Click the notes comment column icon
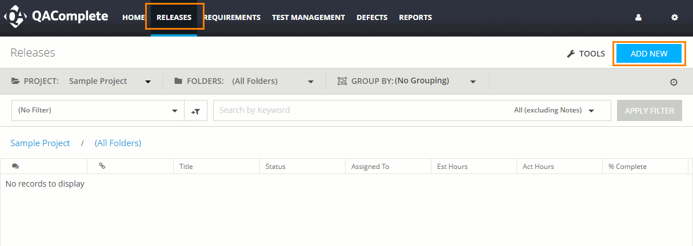 click(15, 166)
